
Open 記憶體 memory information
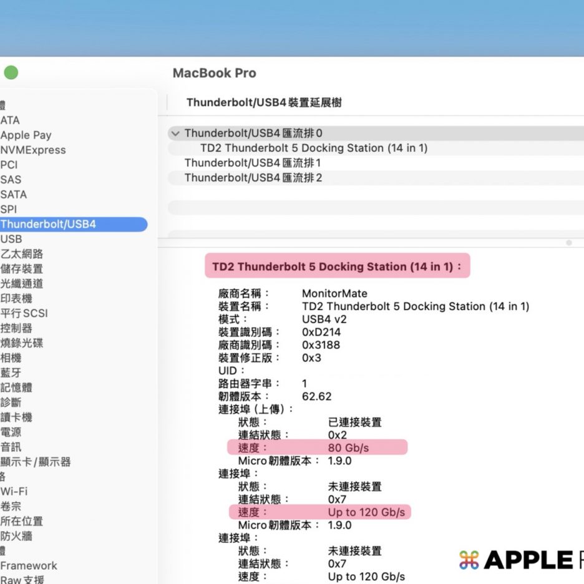(16, 388)
